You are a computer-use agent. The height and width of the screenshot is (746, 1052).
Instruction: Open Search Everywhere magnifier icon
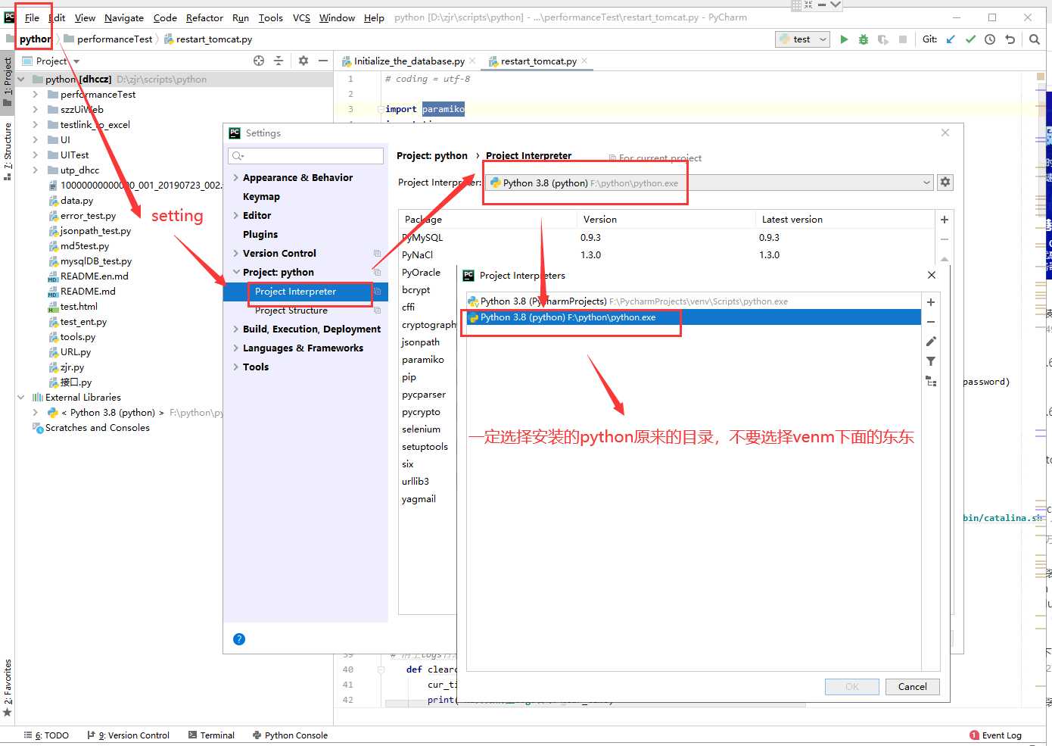1035,39
